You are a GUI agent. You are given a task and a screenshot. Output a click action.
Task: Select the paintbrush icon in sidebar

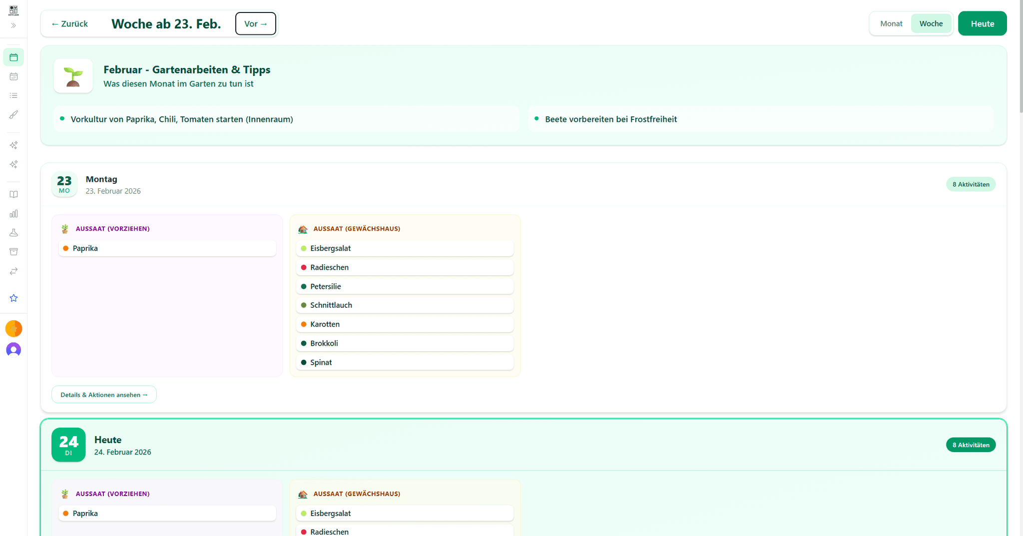pyautogui.click(x=13, y=115)
